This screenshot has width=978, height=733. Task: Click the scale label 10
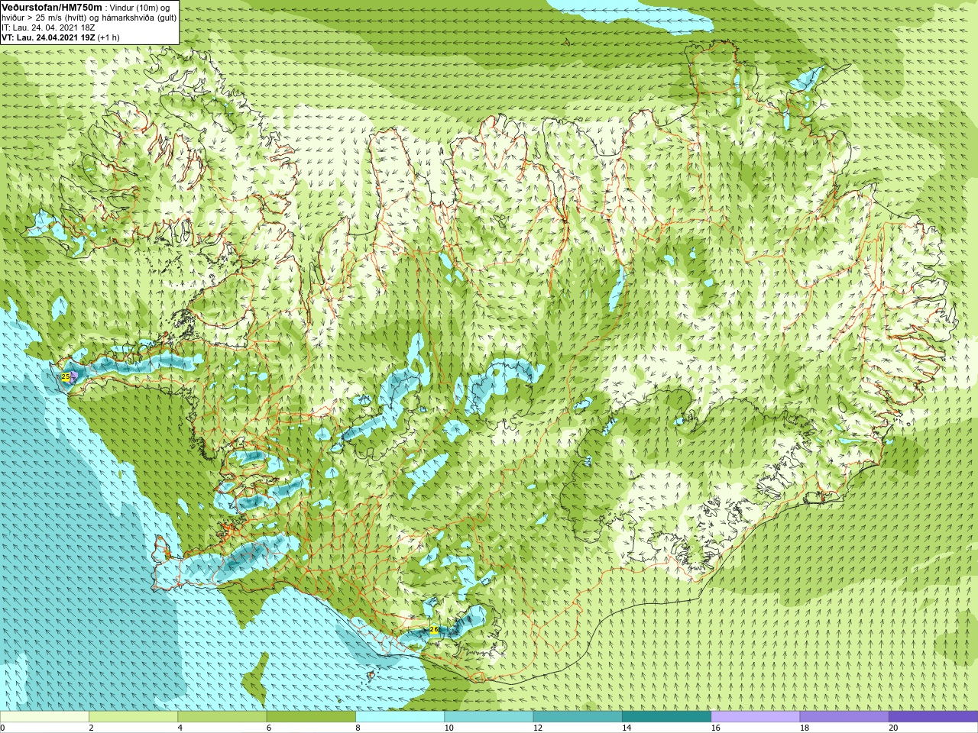(449, 728)
